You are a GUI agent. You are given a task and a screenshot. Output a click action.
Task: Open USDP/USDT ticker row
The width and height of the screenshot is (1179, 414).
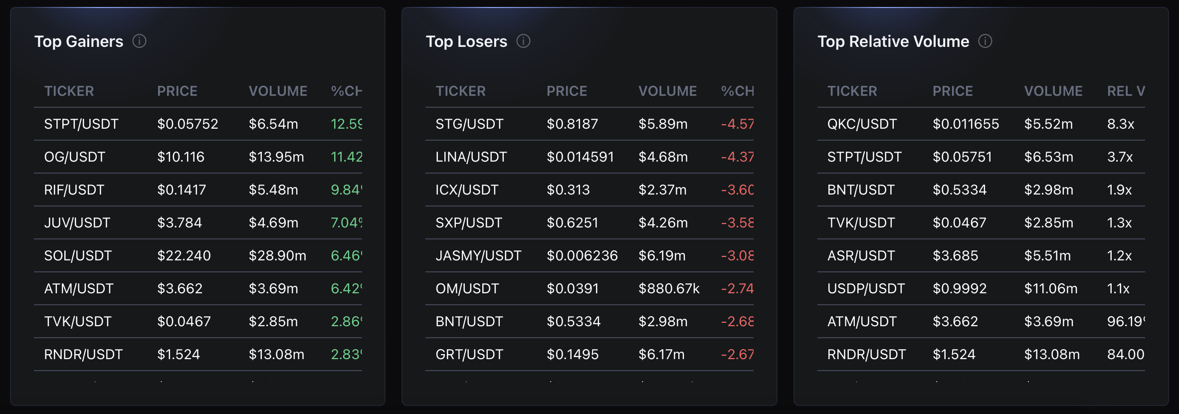pos(866,289)
